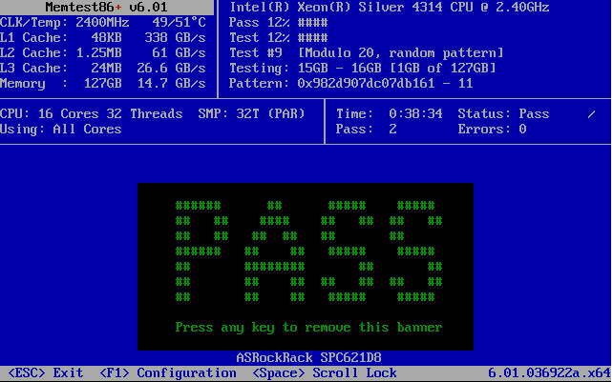
Task: Click the motherboard name ASRockRack SPC621D8
Action: (x=308, y=357)
